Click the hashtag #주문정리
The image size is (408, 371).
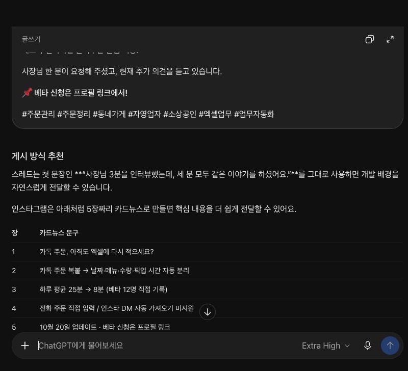pyautogui.click(x=73, y=114)
